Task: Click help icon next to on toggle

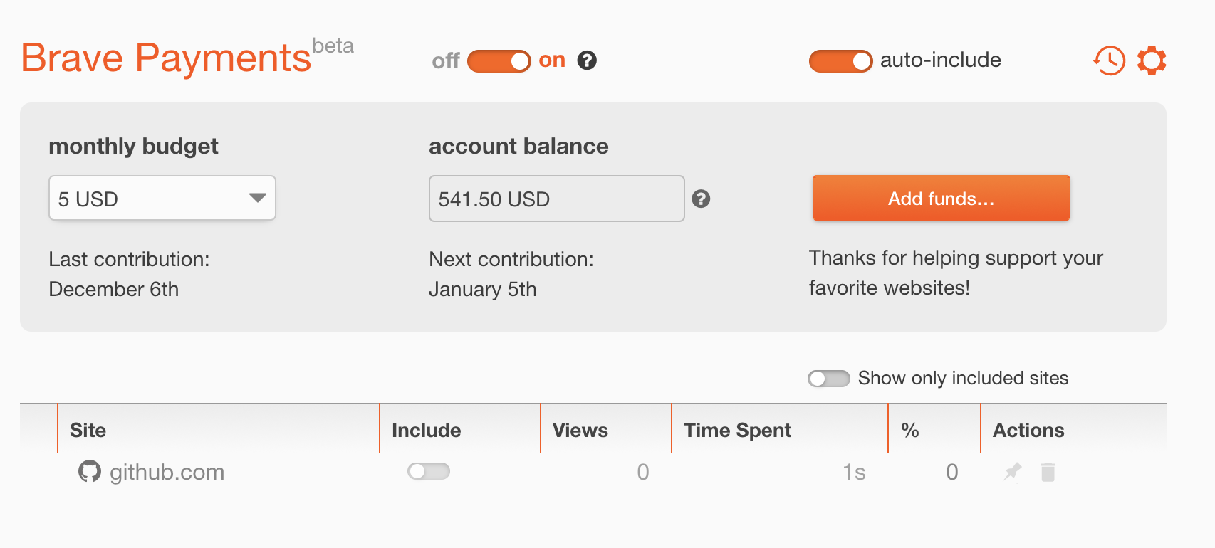Action: [587, 60]
